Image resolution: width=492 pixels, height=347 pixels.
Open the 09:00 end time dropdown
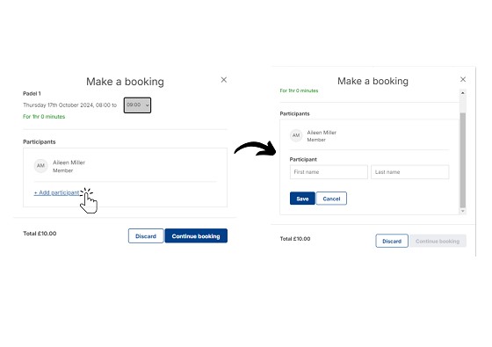coord(137,105)
